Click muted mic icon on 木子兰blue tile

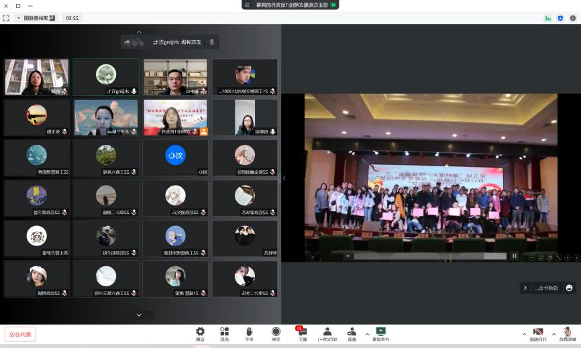[134, 131]
